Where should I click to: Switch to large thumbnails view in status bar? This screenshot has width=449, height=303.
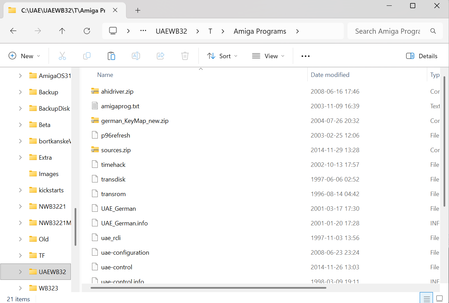[439, 299]
